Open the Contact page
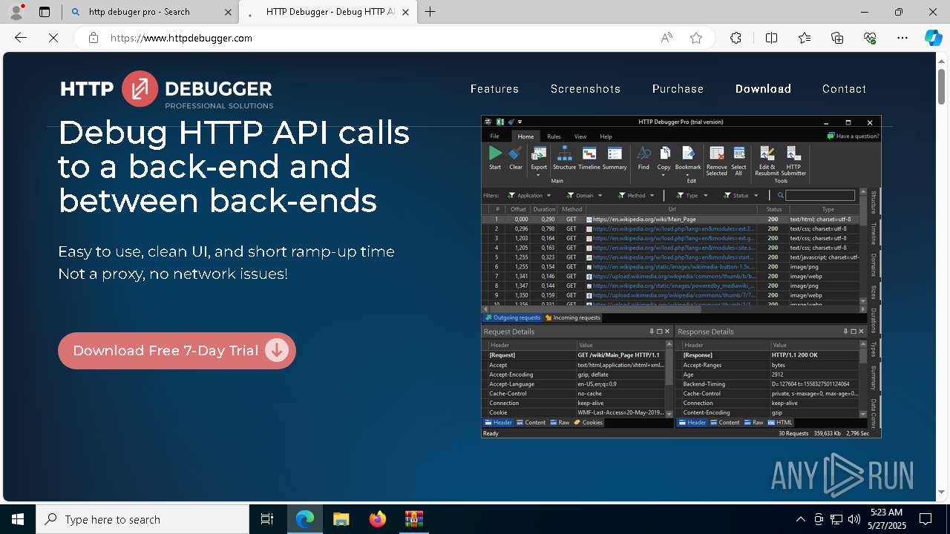The image size is (950, 534). click(844, 89)
